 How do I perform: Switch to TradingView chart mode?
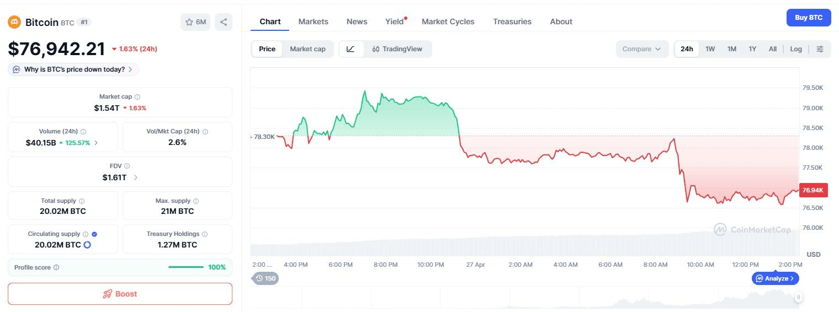coord(397,49)
